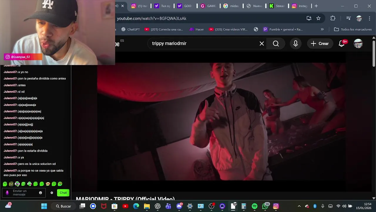Image resolution: width=376 pixels, height=212 pixels.
Task: Open File Explorer in taskbar
Action: [x=147, y=206]
